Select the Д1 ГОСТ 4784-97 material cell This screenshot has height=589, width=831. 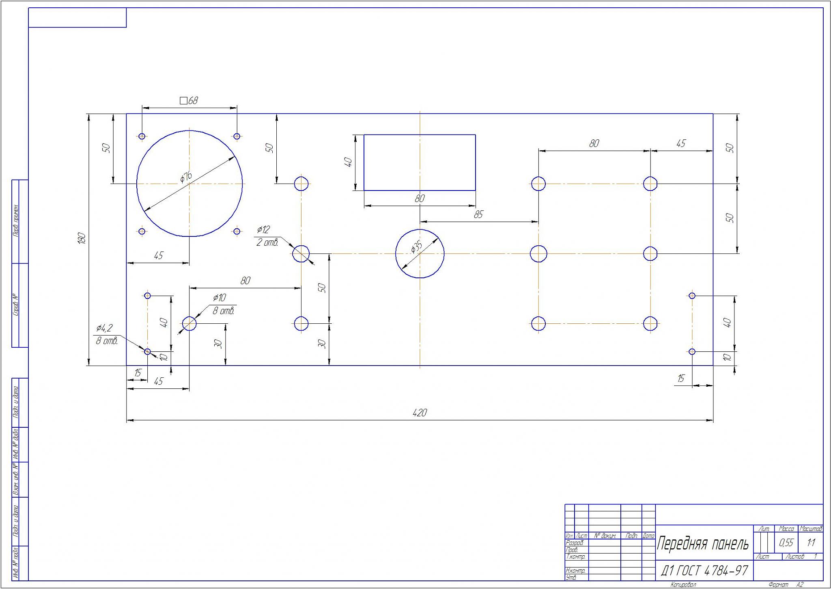[704, 571]
